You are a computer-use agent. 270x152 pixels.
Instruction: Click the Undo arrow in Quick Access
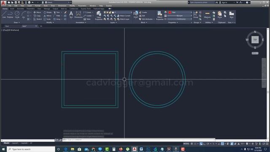tap(32, 3)
